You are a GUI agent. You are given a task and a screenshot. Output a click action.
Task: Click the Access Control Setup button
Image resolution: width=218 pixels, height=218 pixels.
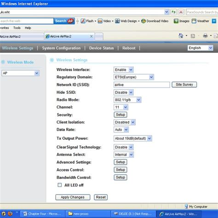(120, 170)
